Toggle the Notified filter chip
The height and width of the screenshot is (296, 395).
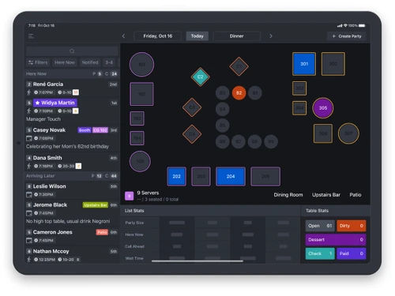tap(90, 62)
